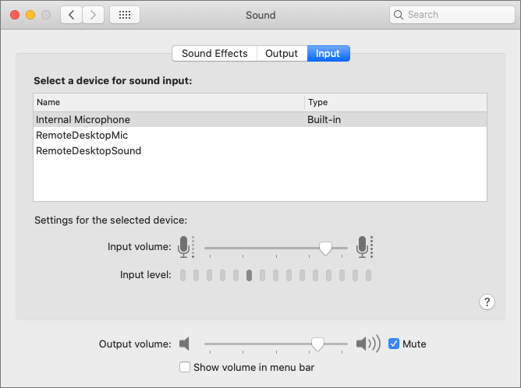Open the Output tab

[x=282, y=53]
